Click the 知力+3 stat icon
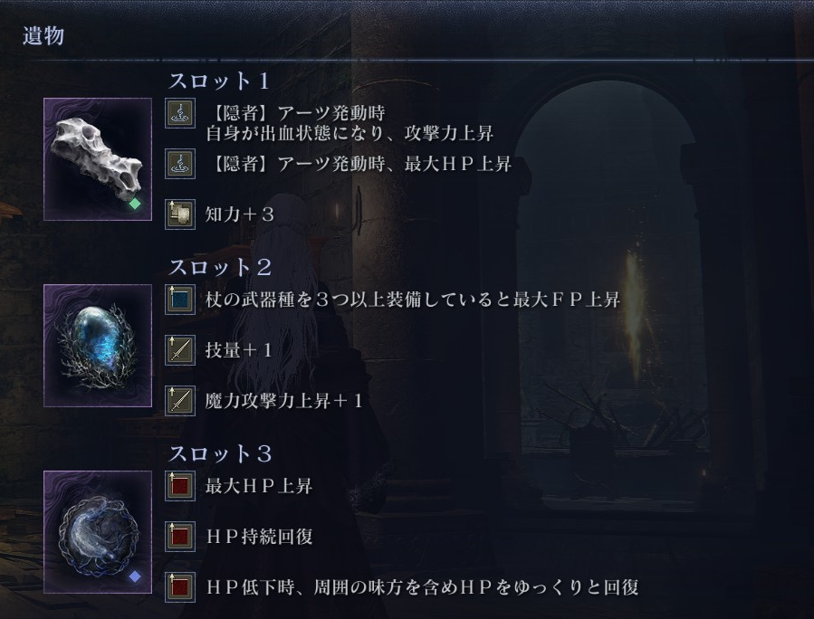814x619 pixels. tap(180, 214)
